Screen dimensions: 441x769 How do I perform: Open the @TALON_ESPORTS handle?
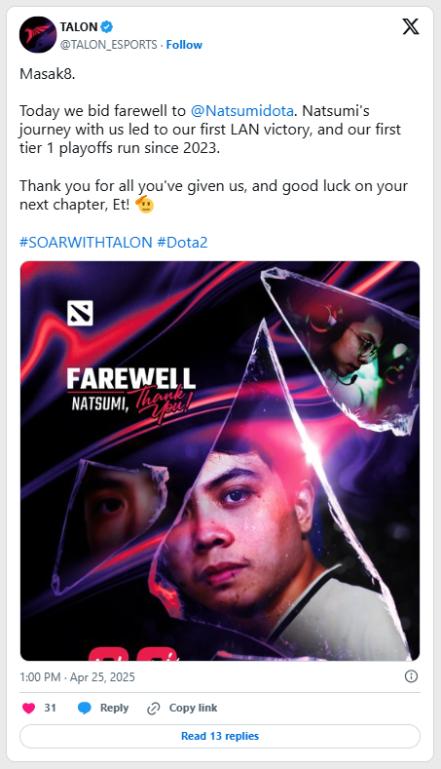click(108, 45)
